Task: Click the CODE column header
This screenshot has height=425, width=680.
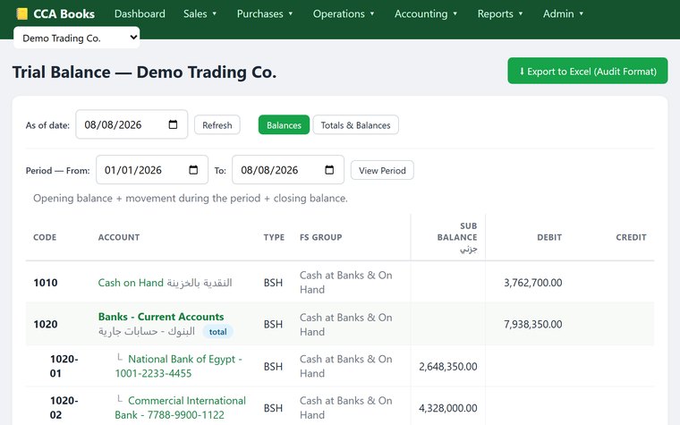Action: [45, 237]
